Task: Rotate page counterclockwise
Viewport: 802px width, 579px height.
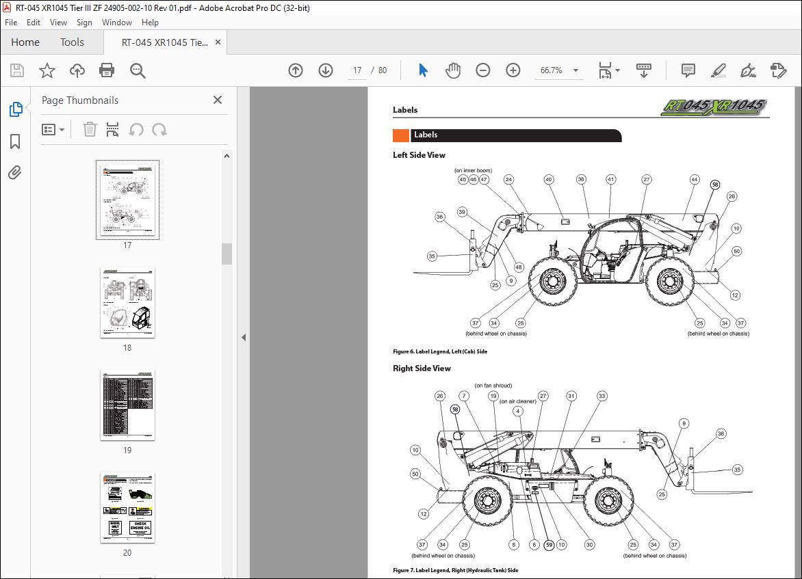Action: click(136, 130)
